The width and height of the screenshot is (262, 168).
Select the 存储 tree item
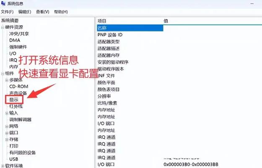coord(14,139)
